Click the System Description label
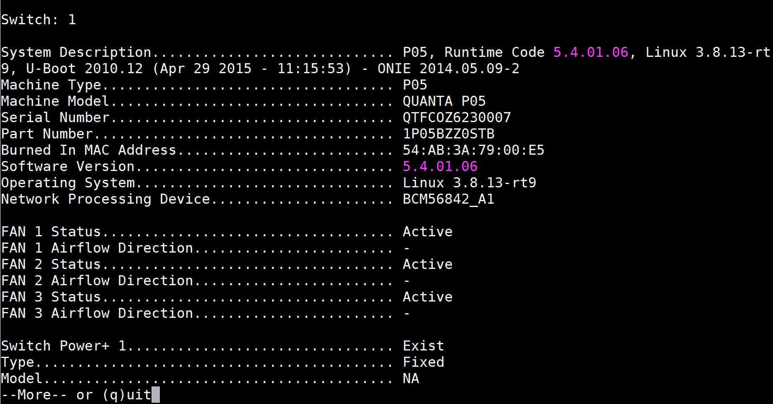The height and width of the screenshot is (404, 773). pos(76,52)
